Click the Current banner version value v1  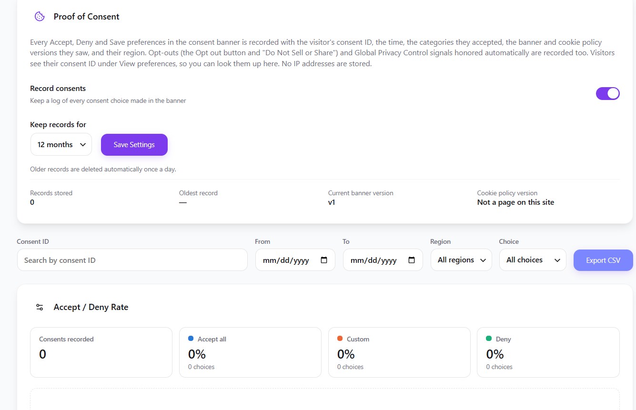tap(332, 202)
